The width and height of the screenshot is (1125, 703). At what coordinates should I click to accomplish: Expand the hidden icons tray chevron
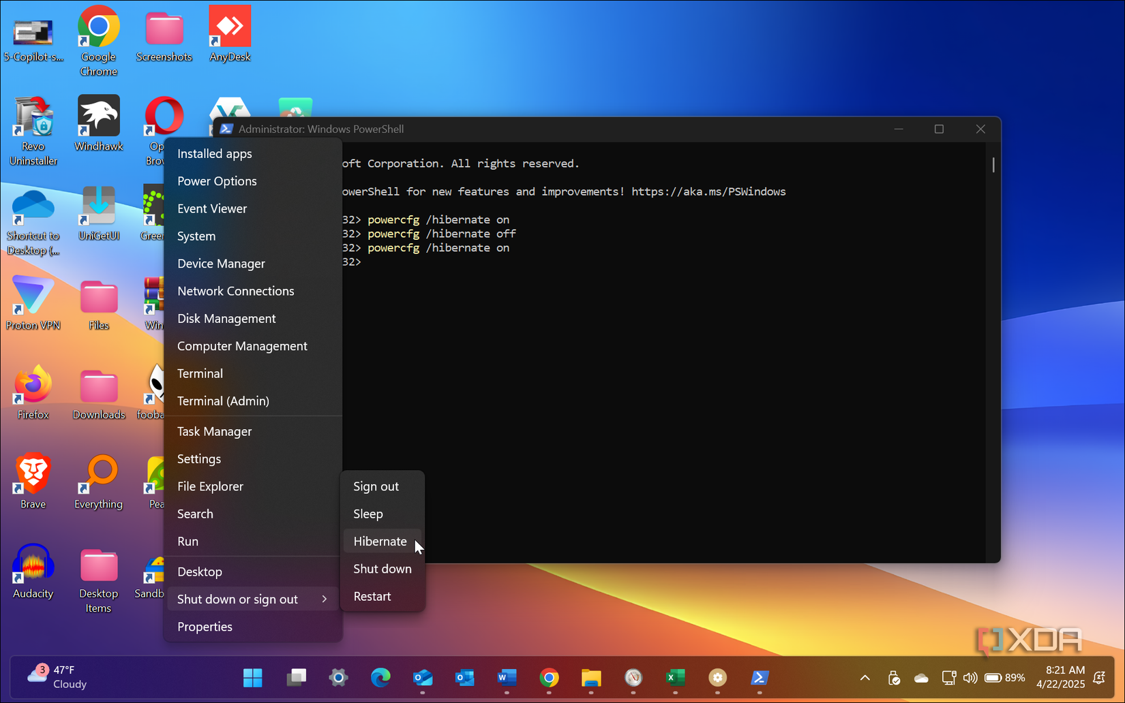coord(864,678)
